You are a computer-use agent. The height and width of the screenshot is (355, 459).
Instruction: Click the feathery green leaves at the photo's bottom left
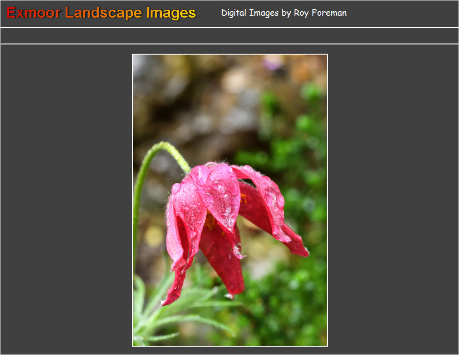pos(153,315)
